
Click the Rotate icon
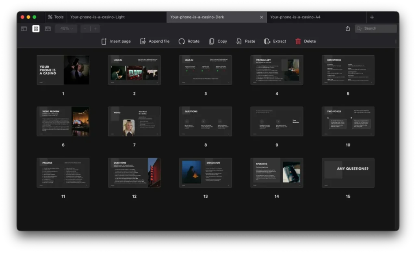click(x=182, y=41)
